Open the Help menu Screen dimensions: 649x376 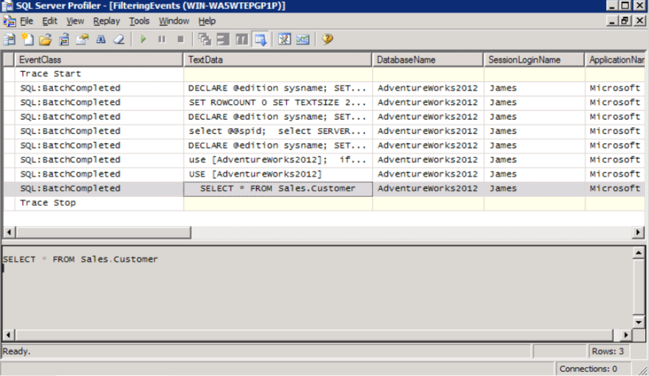coord(207,21)
